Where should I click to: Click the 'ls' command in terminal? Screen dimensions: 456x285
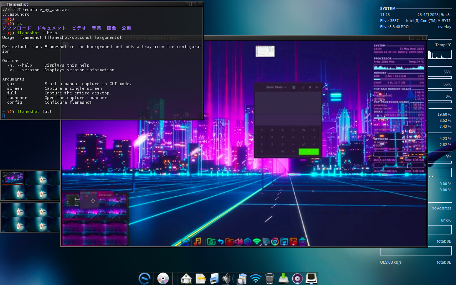tap(20, 24)
